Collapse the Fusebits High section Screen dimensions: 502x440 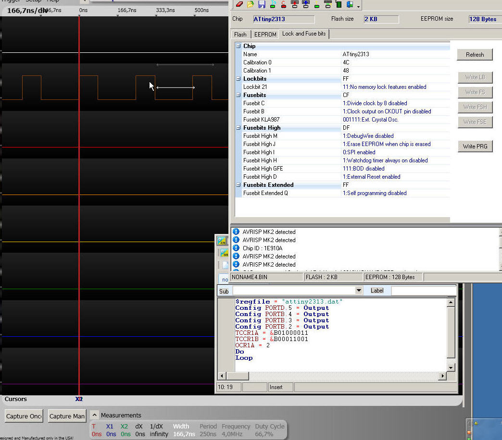click(x=238, y=128)
